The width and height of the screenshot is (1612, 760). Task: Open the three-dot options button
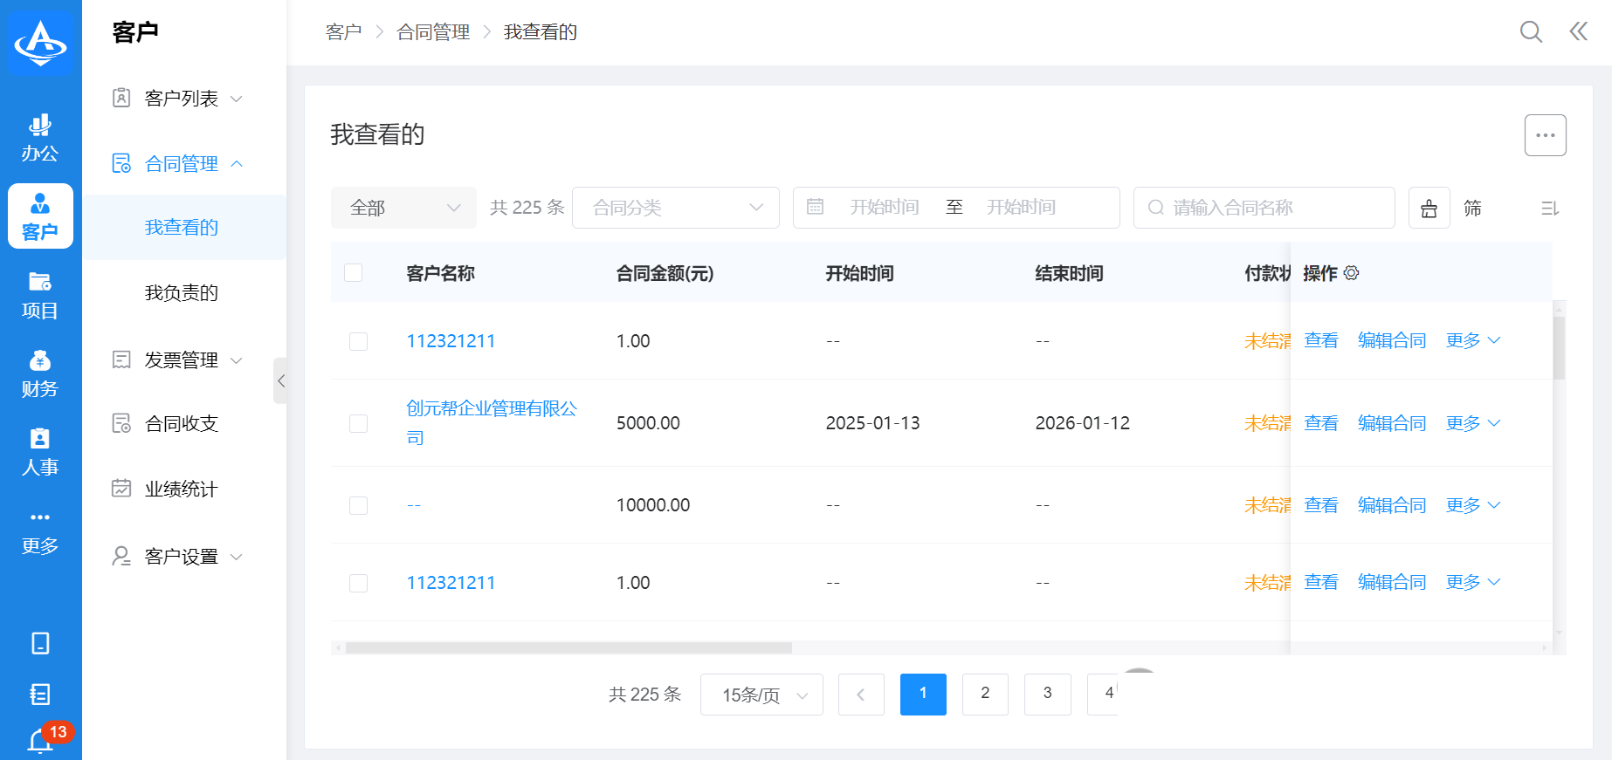(1545, 135)
